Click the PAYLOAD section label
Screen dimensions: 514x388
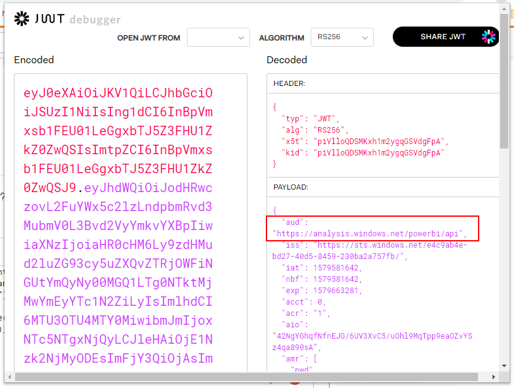pos(290,187)
